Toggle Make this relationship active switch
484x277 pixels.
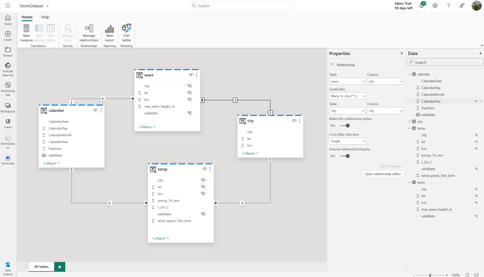(345, 126)
